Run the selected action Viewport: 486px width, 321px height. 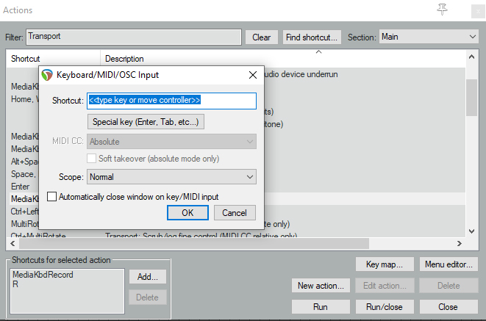click(321, 307)
